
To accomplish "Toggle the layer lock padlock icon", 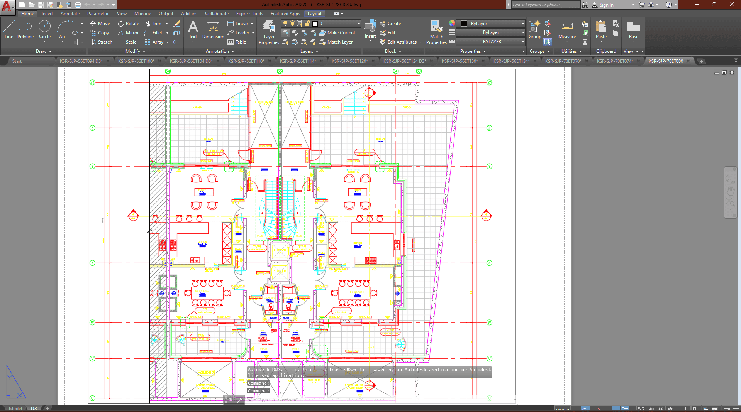I will (307, 24).
